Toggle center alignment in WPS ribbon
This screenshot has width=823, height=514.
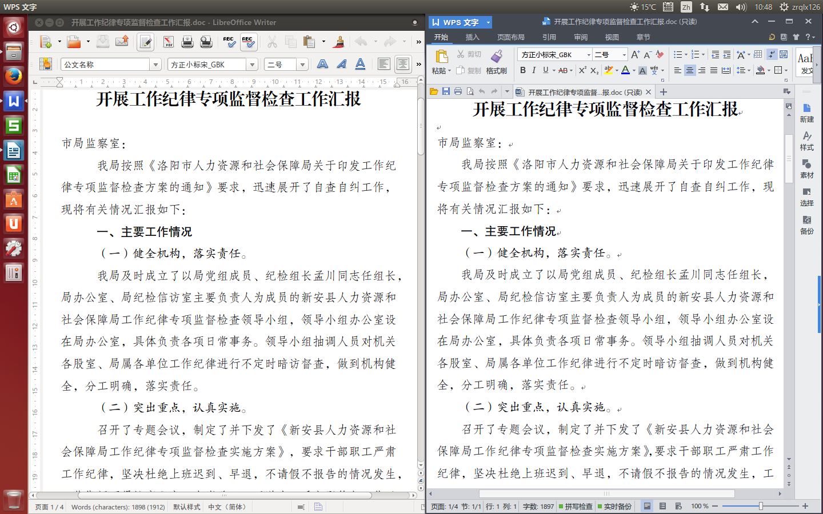[690, 70]
